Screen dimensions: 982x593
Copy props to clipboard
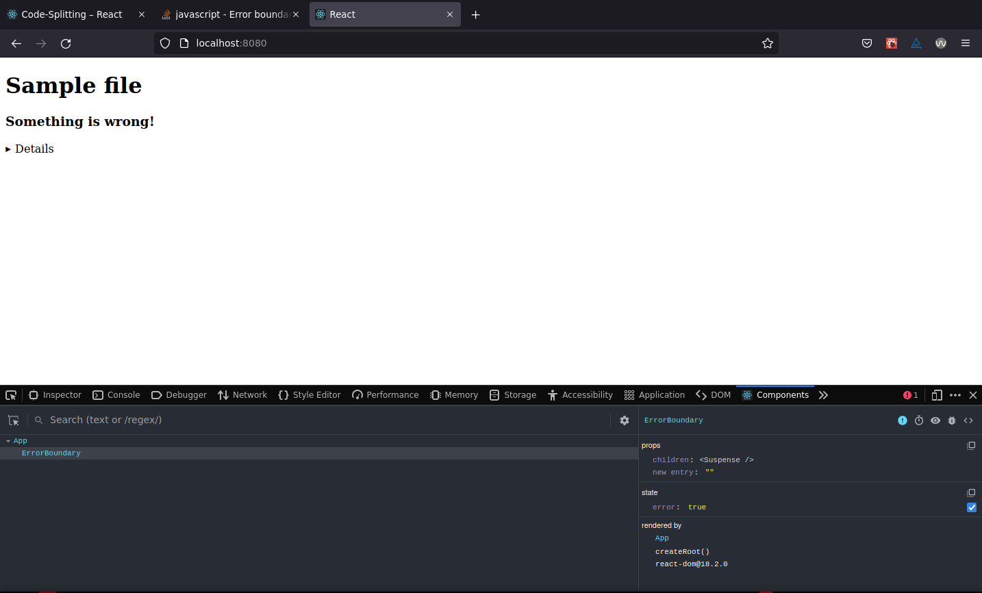(x=971, y=446)
